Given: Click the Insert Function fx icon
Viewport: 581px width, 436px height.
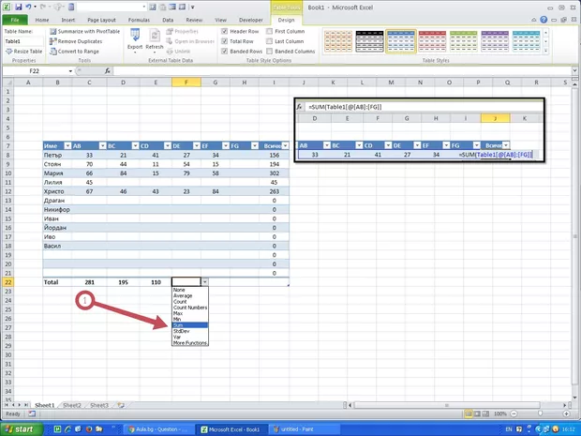Looking at the screenshot, I should [108, 70].
